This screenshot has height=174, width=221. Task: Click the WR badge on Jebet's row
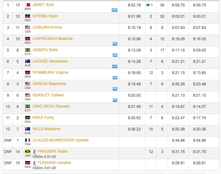(x=114, y=10)
